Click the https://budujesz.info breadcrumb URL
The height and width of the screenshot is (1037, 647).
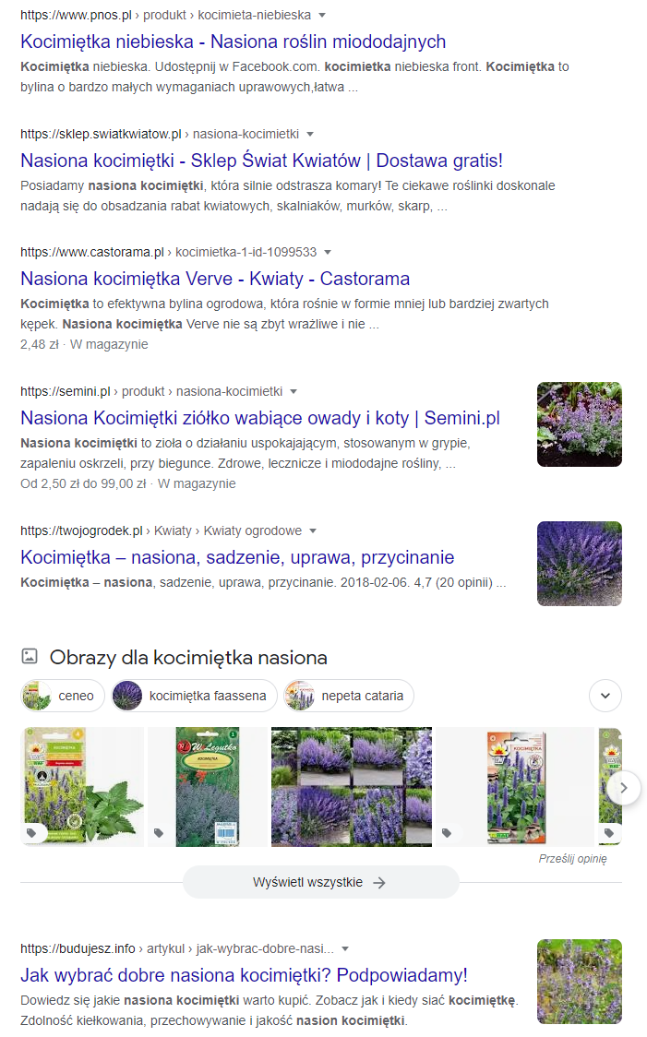(x=78, y=948)
